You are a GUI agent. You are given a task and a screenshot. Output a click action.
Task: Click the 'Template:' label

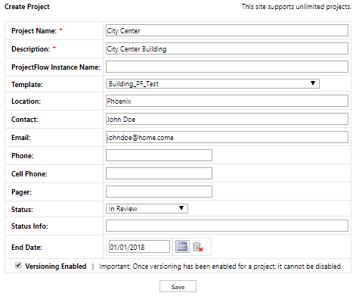pyautogui.click(x=27, y=85)
